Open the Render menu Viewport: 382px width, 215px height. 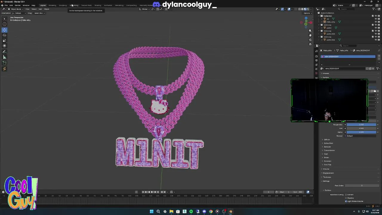tap(18, 5)
